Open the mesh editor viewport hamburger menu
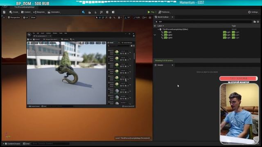This screenshot has width=262, height=147. [29, 43]
